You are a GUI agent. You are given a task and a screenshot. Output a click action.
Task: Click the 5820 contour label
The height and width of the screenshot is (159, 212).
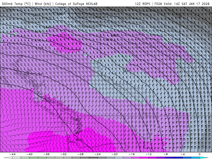pos(79,140)
